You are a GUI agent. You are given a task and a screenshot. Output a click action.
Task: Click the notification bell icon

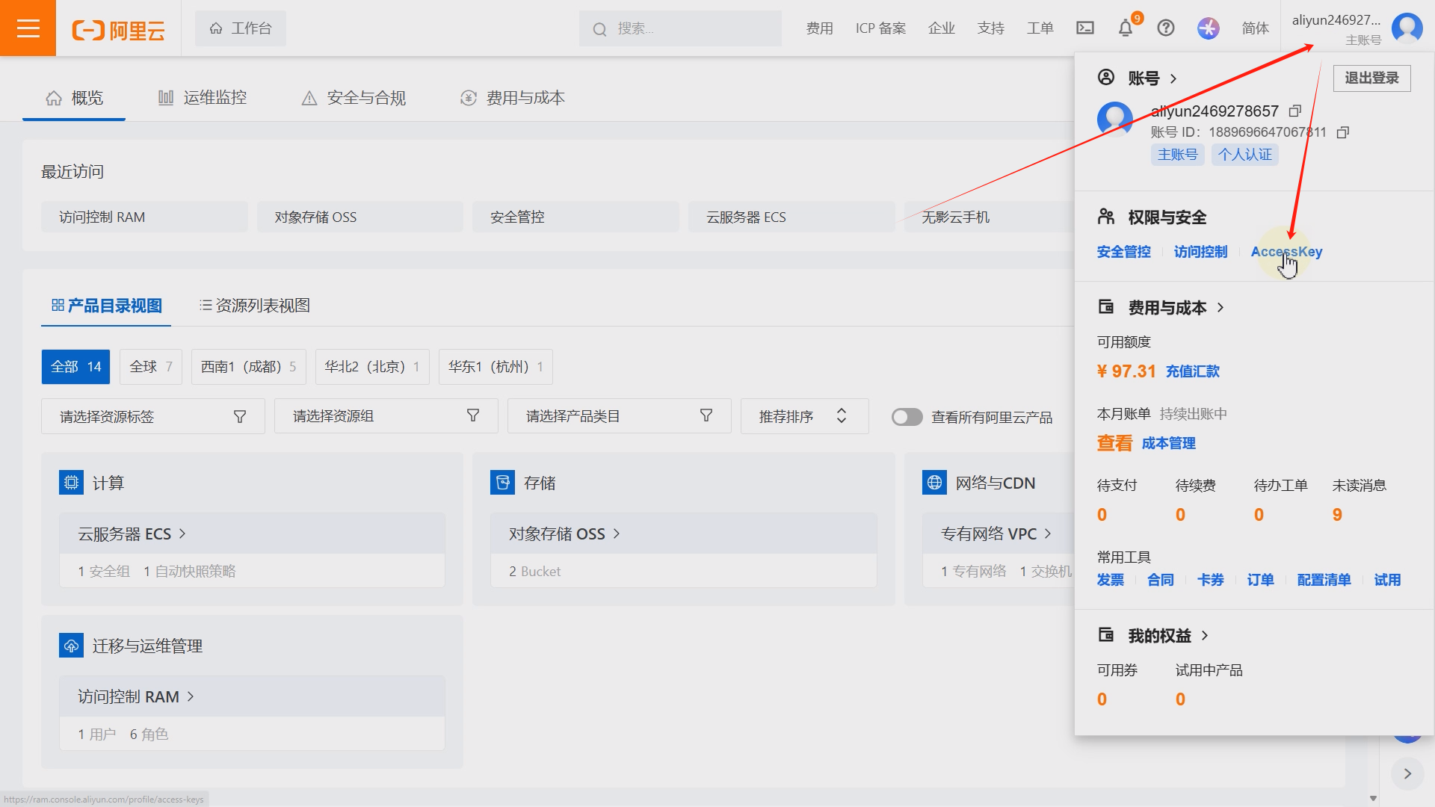tap(1125, 28)
